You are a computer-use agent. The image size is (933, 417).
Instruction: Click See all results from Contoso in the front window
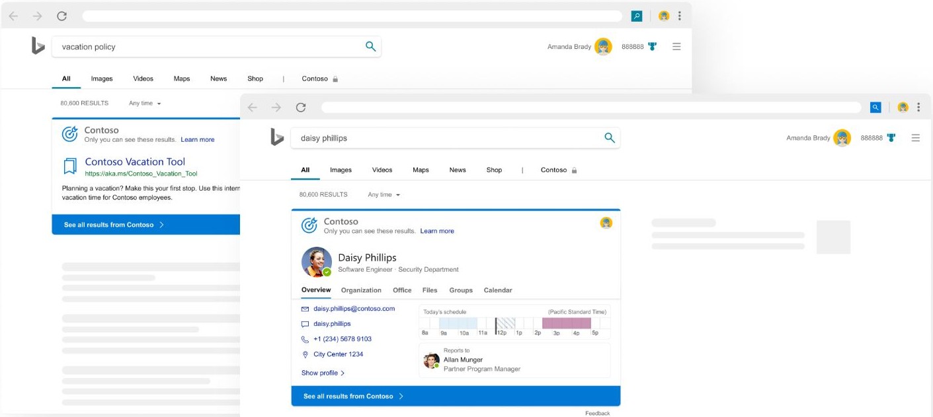coord(456,396)
